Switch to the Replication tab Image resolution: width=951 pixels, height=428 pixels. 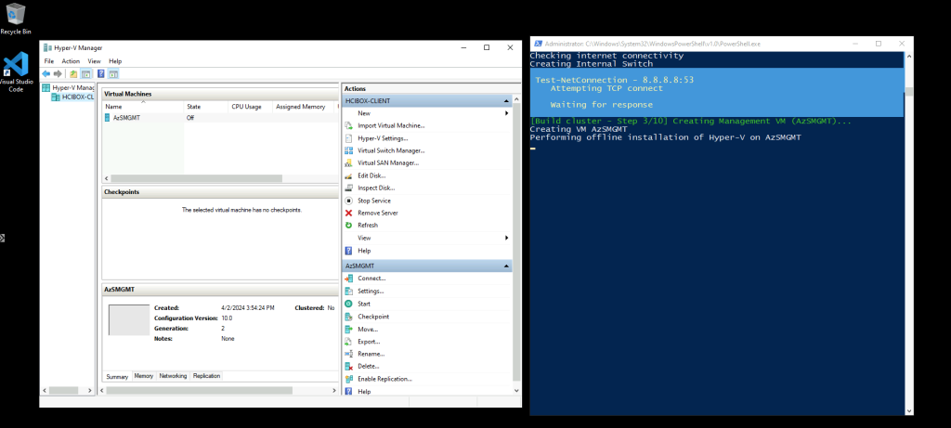(206, 376)
